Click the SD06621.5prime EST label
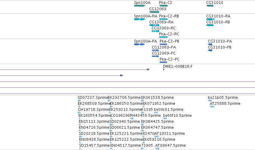 (125, 128)
